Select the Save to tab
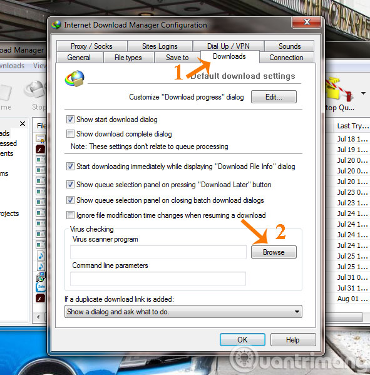Image resolution: width=370 pixels, height=375 pixels. [177, 58]
